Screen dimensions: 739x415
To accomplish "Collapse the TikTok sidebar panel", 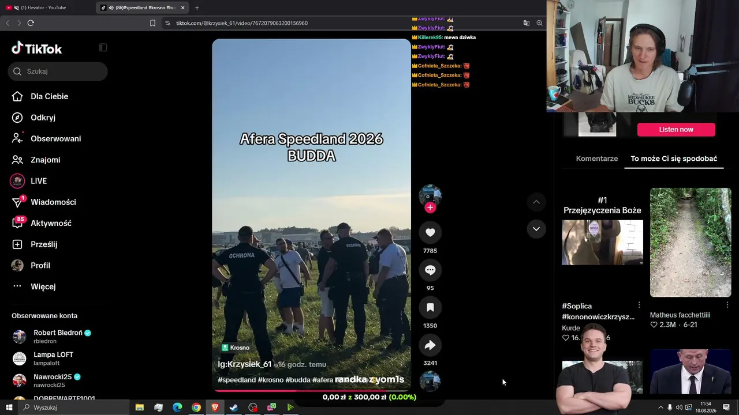I will [x=103, y=48].
